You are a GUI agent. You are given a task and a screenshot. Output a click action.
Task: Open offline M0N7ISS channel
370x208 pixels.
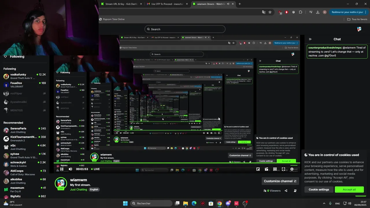tap(25, 110)
